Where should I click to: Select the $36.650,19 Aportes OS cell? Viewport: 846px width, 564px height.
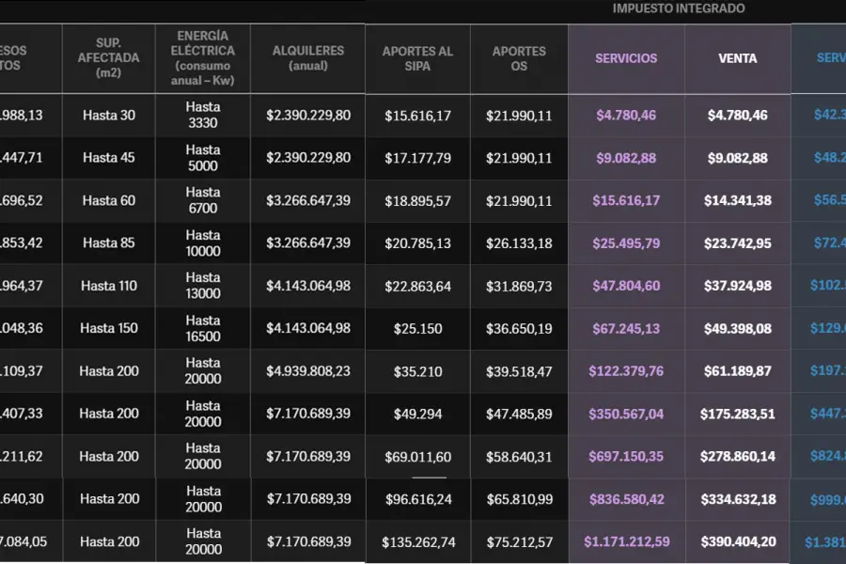519,329
